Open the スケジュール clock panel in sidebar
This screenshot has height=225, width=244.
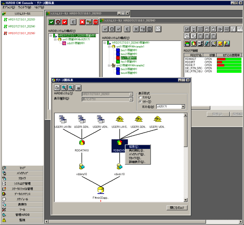(x=23, y=199)
